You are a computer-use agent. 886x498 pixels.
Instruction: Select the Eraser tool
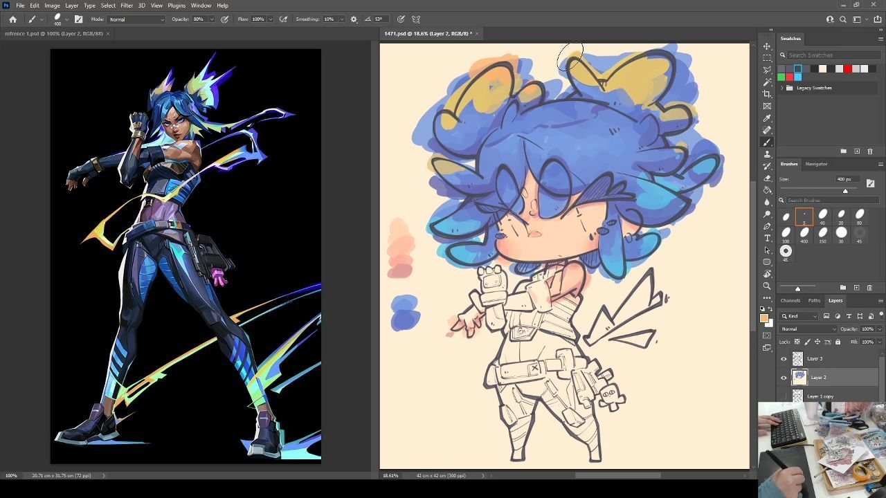767,178
